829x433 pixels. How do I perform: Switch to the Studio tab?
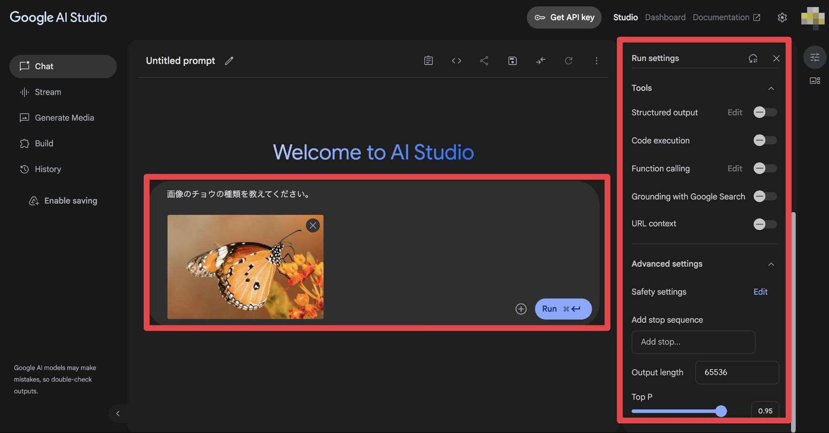pyautogui.click(x=625, y=17)
